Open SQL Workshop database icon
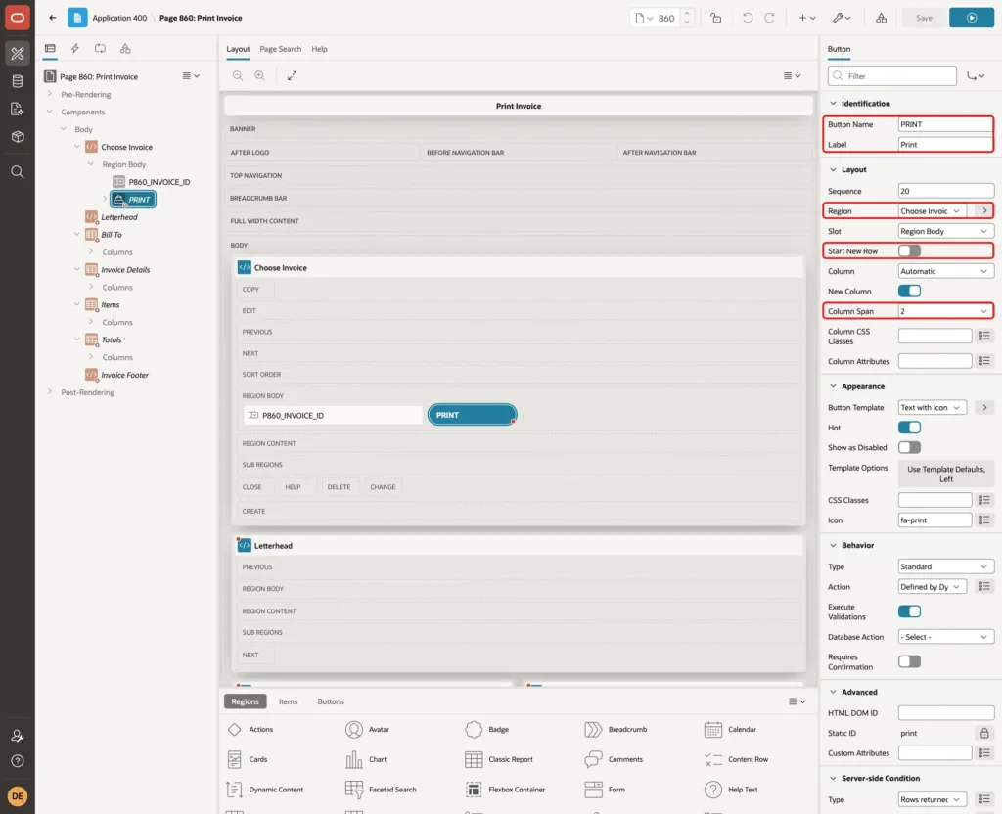 tap(18, 81)
